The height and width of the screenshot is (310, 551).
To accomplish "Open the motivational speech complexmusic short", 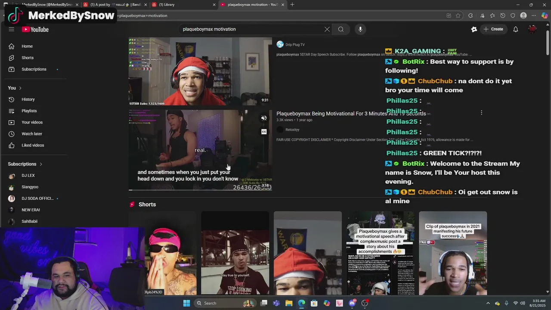I will (x=381, y=253).
